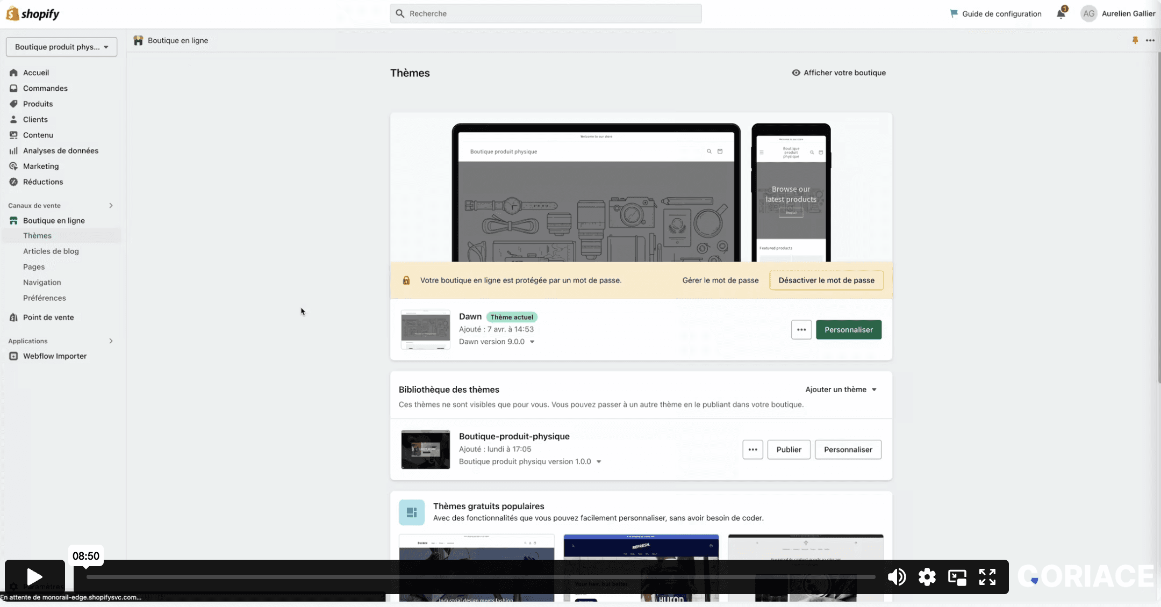
Task: Click the video settings gear icon
Action: (x=927, y=577)
